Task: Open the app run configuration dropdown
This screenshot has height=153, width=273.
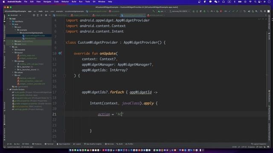Action: tap(162, 11)
